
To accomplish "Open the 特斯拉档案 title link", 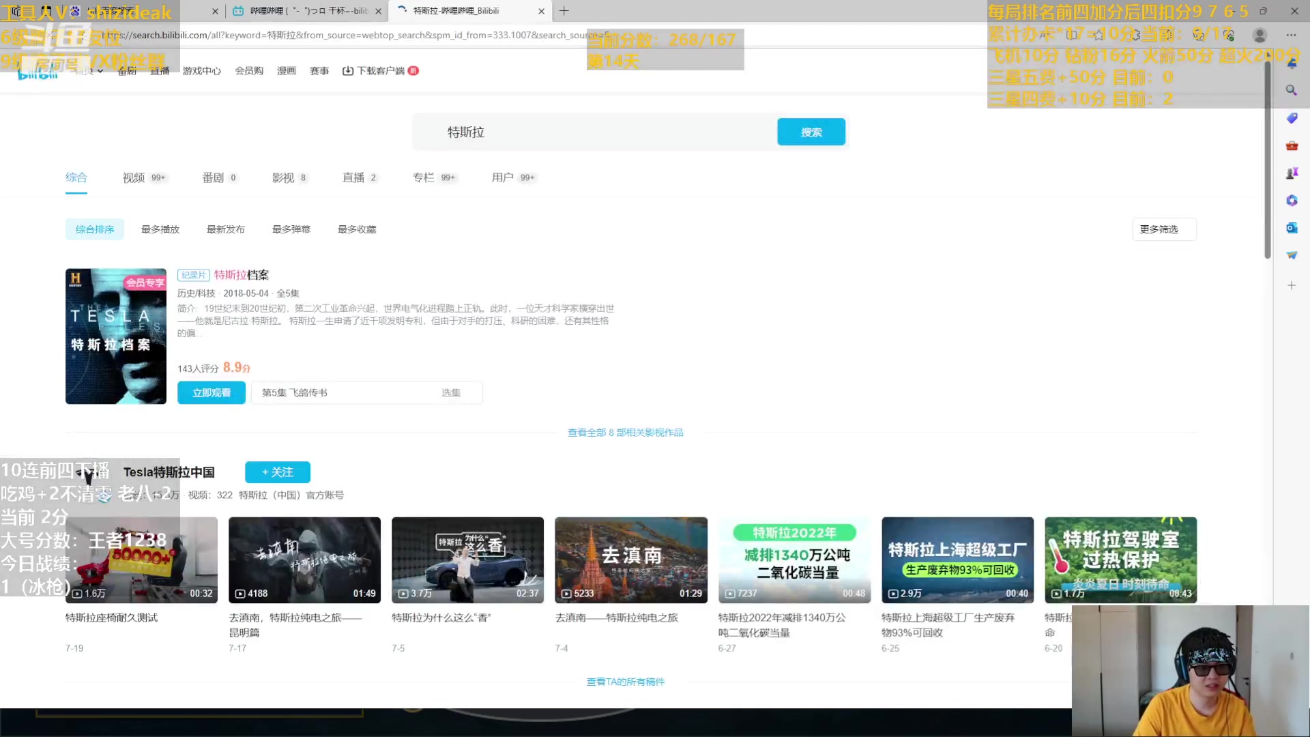I will (242, 275).
